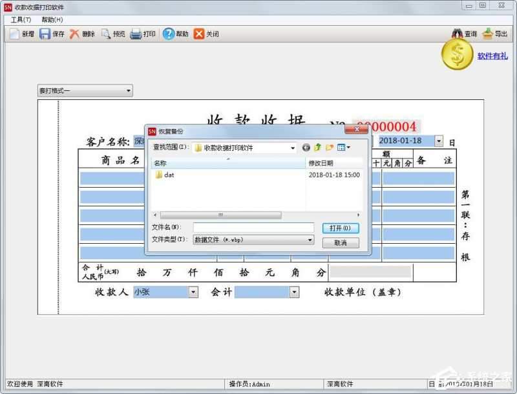Click the 打开(O) button

coord(340,228)
